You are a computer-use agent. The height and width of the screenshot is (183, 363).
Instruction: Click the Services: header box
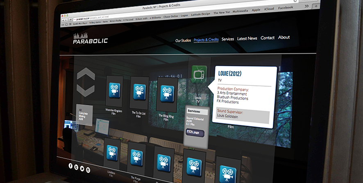coord(197,112)
